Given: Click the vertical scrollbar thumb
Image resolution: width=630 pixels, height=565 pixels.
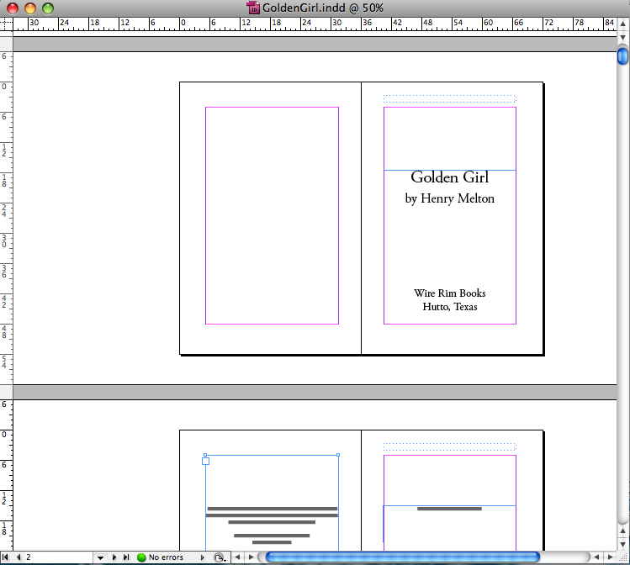Looking at the screenshot, I should (622, 55).
